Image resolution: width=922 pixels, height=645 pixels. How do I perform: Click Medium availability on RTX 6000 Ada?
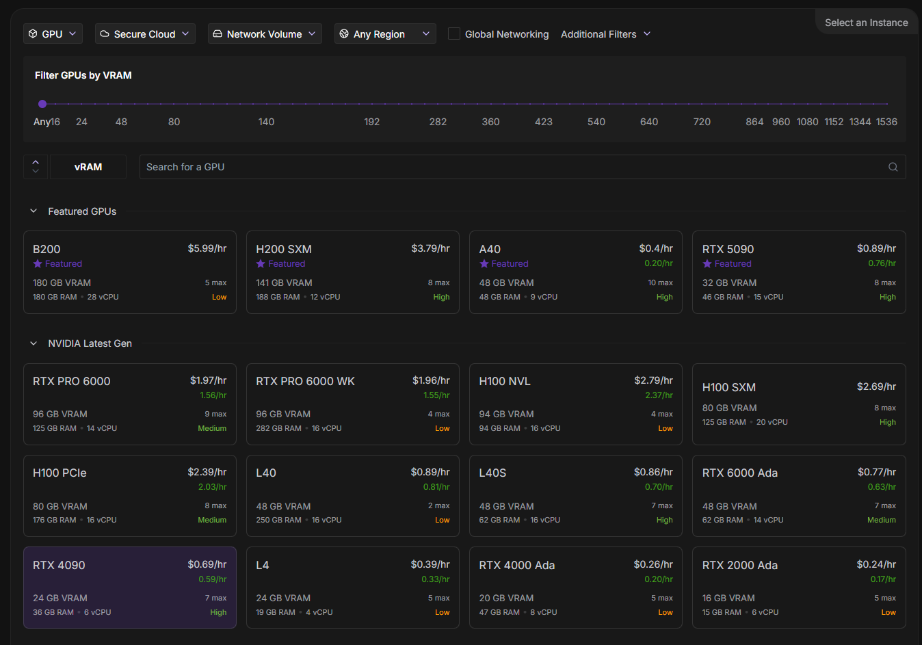click(x=882, y=520)
